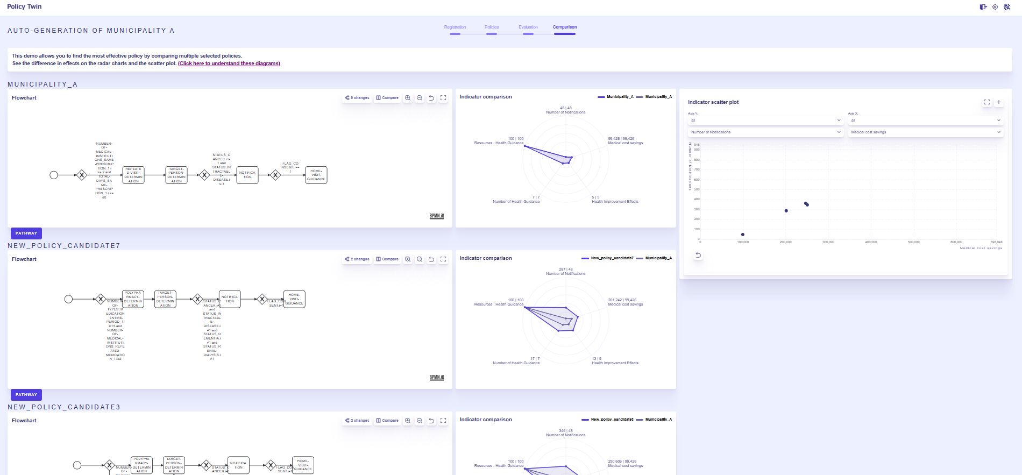Open settings via the gear icon
This screenshot has width=1022, height=475.
point(995,7)
